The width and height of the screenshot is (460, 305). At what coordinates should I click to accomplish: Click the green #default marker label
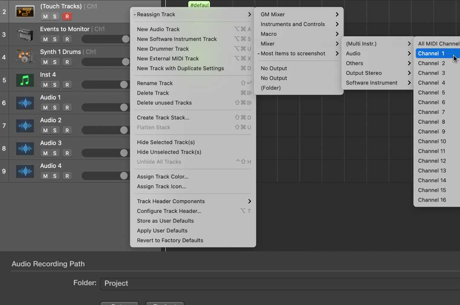(x=199, y=5)
